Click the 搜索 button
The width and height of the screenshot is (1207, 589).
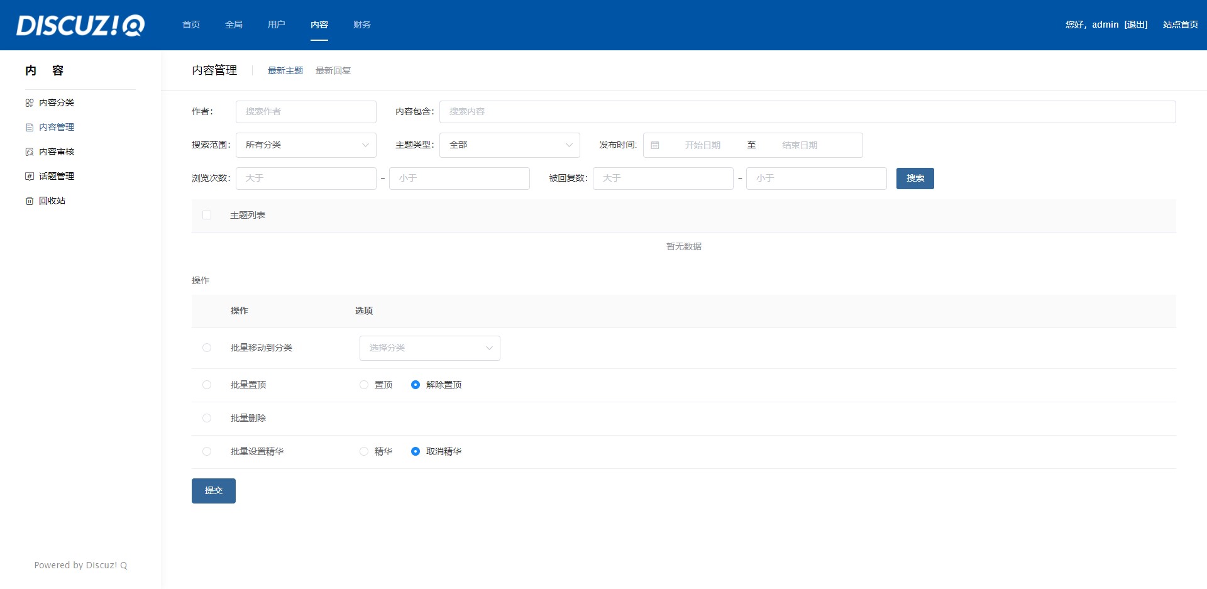(x=915, y=179)
